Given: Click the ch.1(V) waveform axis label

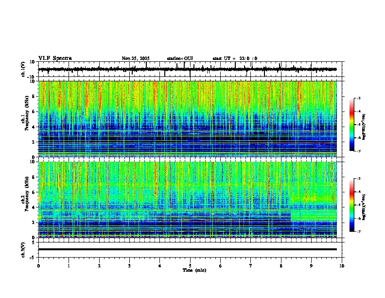Looking at the screenshot, I should click(23, 69).
